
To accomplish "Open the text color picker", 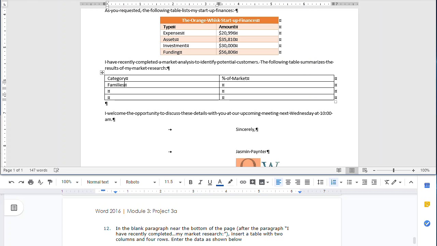I will tap(220, 182).
